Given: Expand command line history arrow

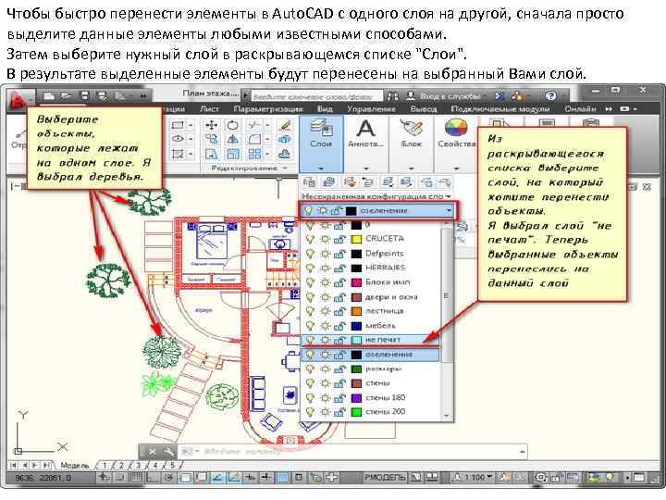Looking at the screenshot, I should point(522,452).
